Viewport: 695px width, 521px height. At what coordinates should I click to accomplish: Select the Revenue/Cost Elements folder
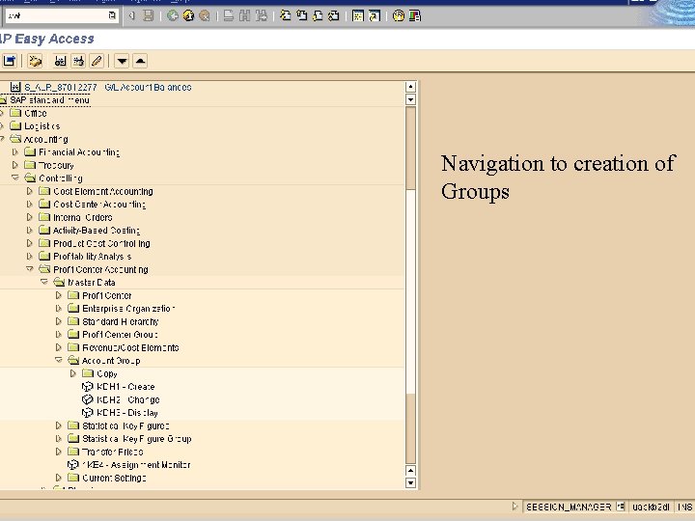pyautogui.click(x=130, y=347)
